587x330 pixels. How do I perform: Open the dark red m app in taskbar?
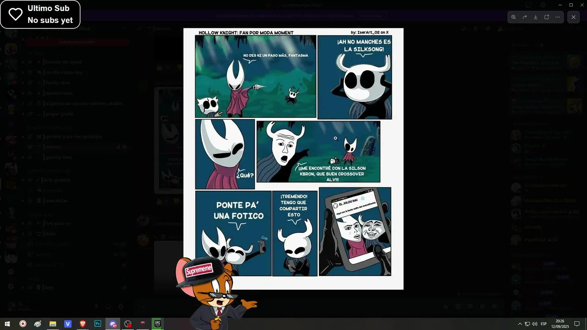pyautogui.click(x=143, y=324)
